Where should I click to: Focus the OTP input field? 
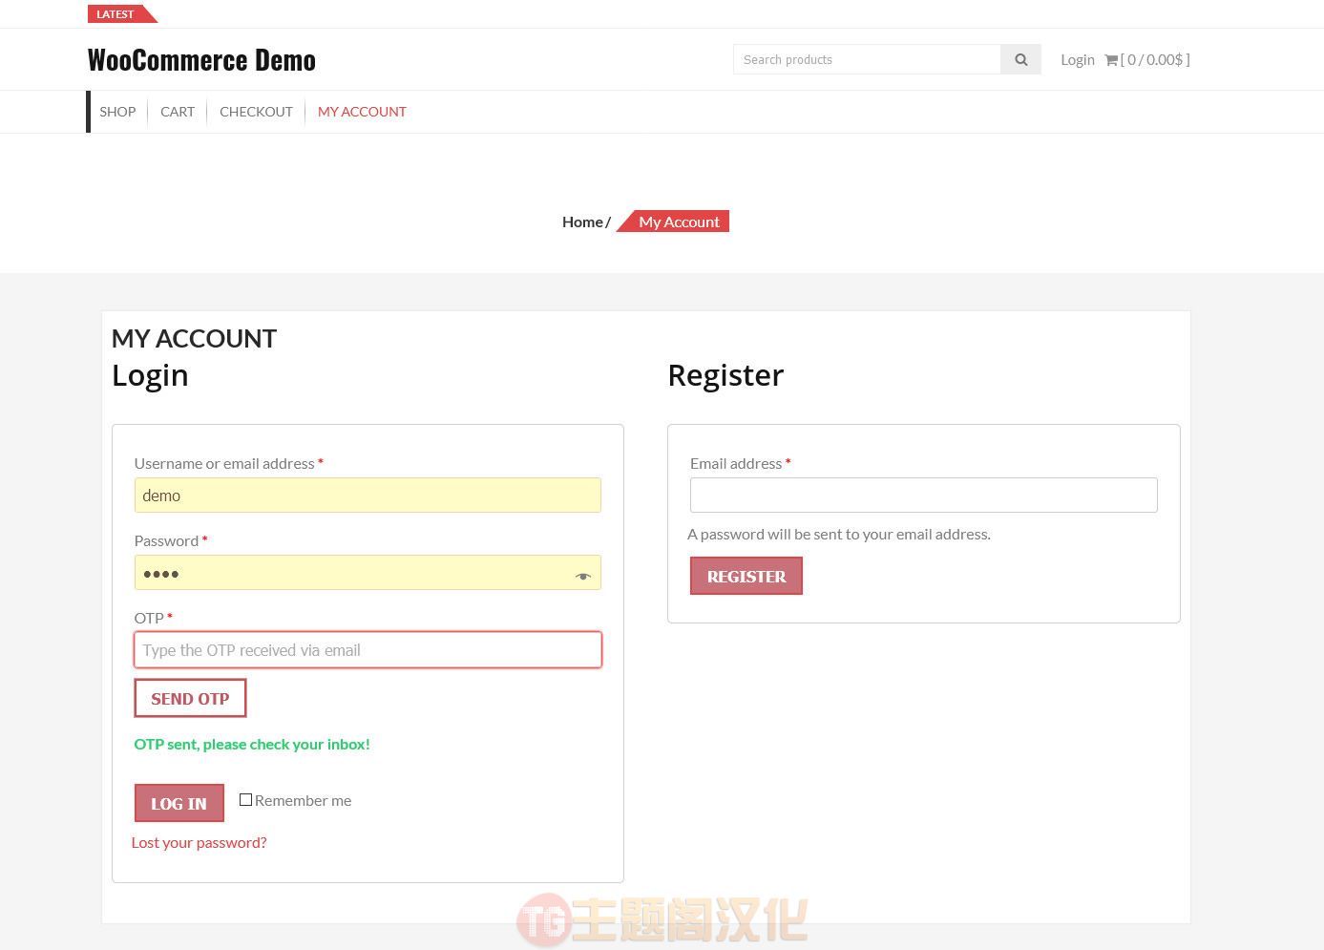point(368,650)
